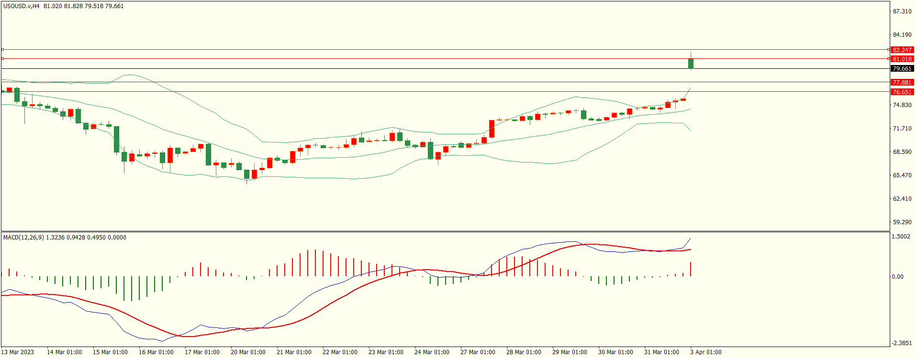Click the 0.00 level on MACD scale

click(x=897, y=277)
